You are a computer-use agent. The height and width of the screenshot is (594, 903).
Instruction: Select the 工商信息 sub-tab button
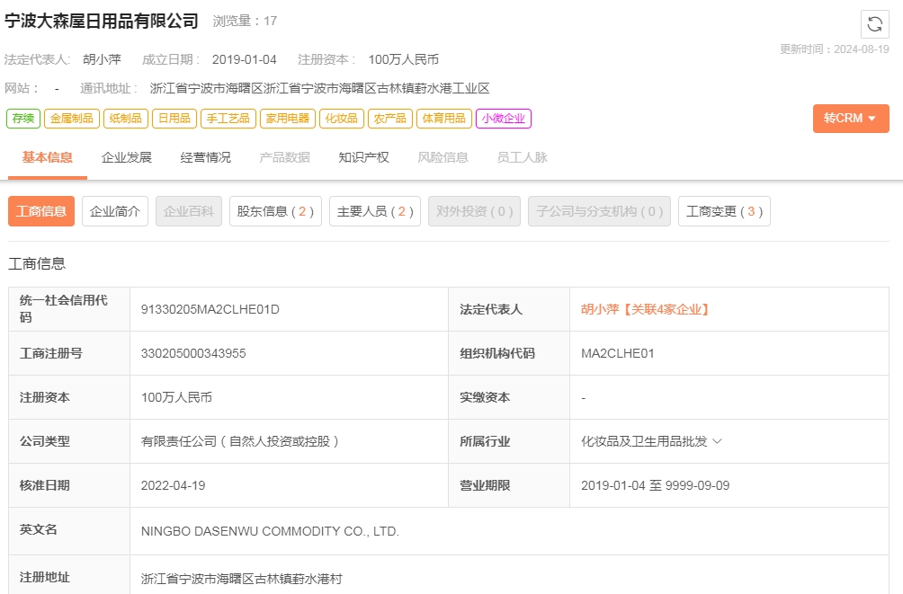[41, 211]
